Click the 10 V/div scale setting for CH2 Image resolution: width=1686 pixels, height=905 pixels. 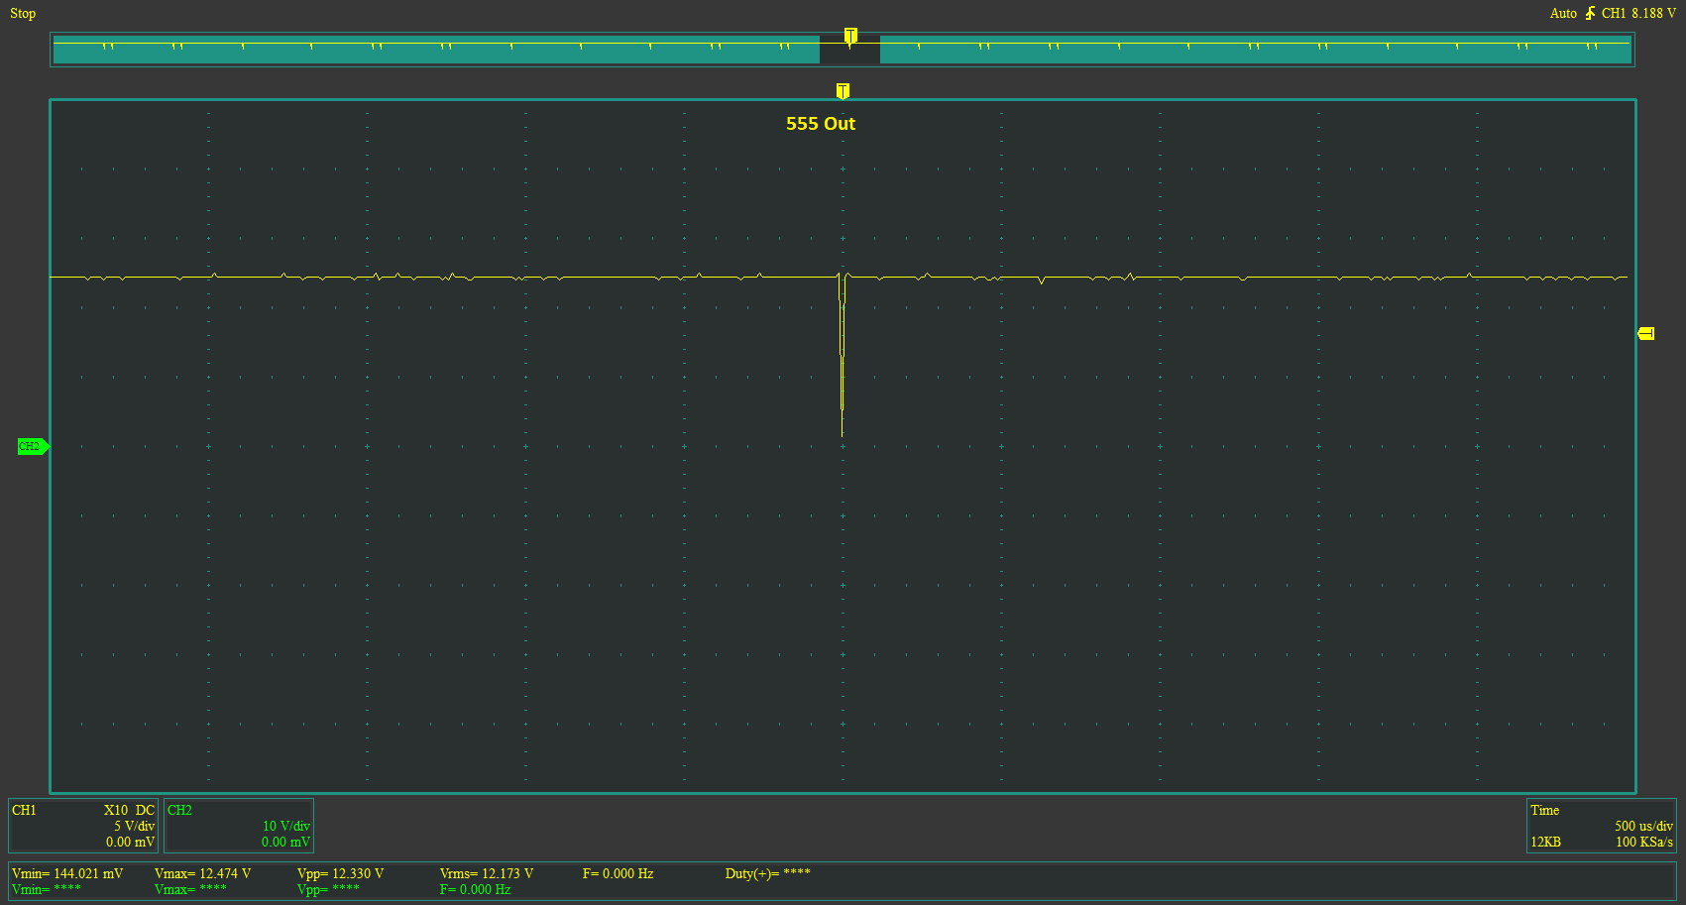click(x=285, y=826)
